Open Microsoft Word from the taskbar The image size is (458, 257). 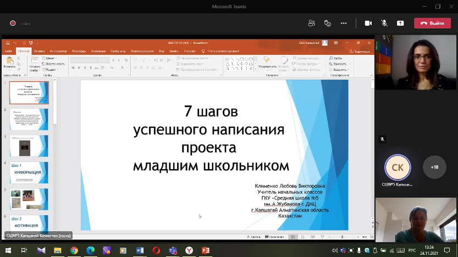(x=140, y=250)
